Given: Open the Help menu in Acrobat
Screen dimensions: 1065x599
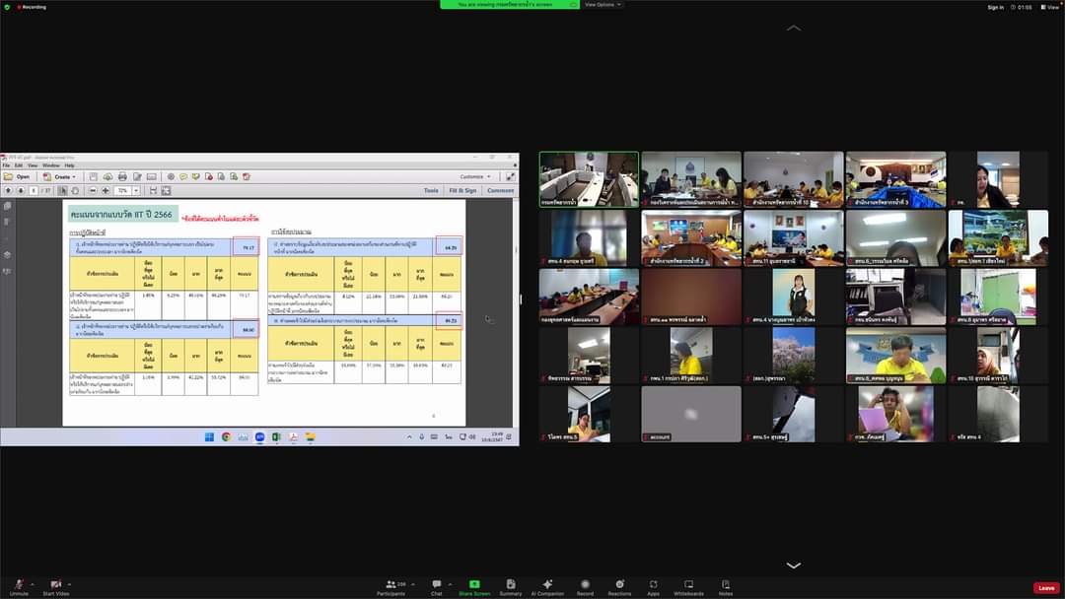Looking at the screenshot, I should tap(69, 166).
